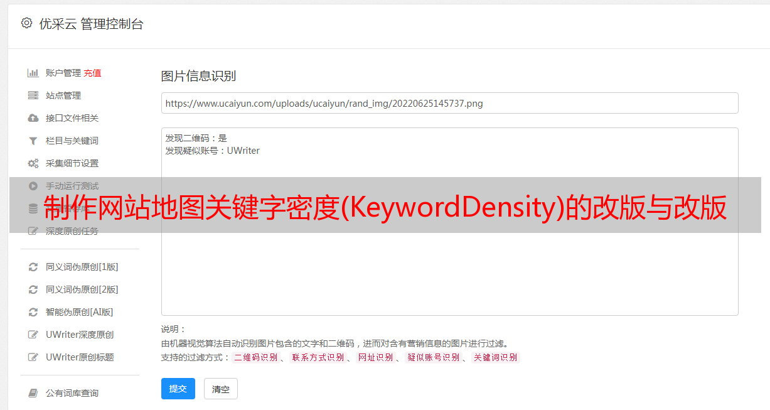The image size is (770, 410).
Task: Click the 网址识别 tag
Action: coord(375,357)
